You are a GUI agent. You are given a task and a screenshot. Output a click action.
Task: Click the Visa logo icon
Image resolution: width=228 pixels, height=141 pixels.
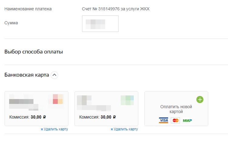[x=164, y=120]
